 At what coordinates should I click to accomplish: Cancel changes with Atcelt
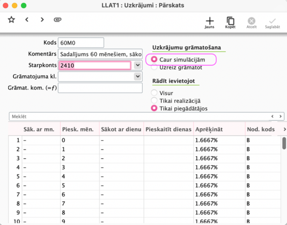click(x=252, y=23)
